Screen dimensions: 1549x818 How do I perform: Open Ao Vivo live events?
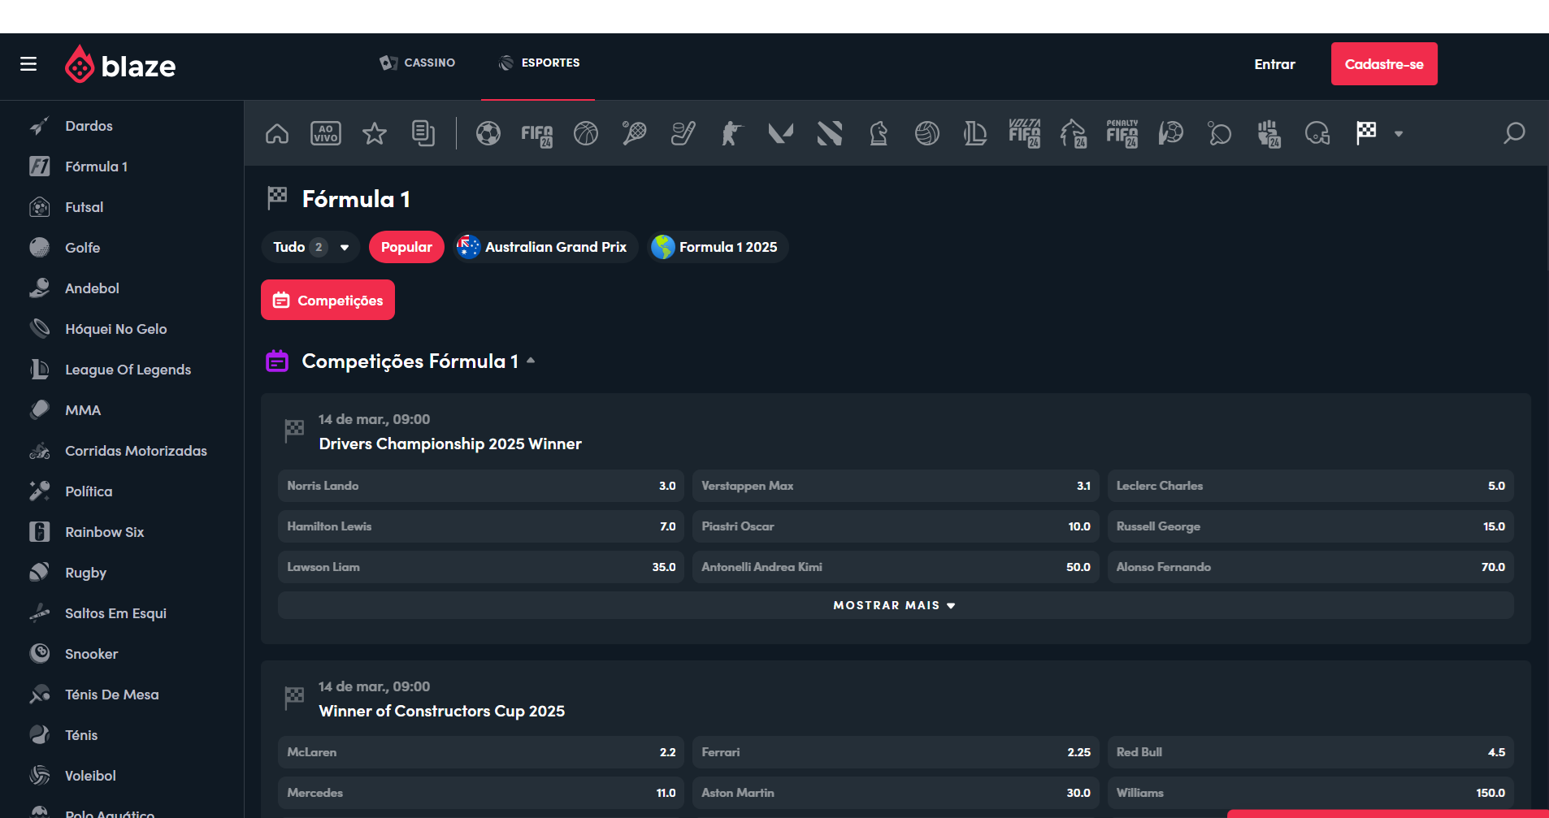[x=326, y=133]
